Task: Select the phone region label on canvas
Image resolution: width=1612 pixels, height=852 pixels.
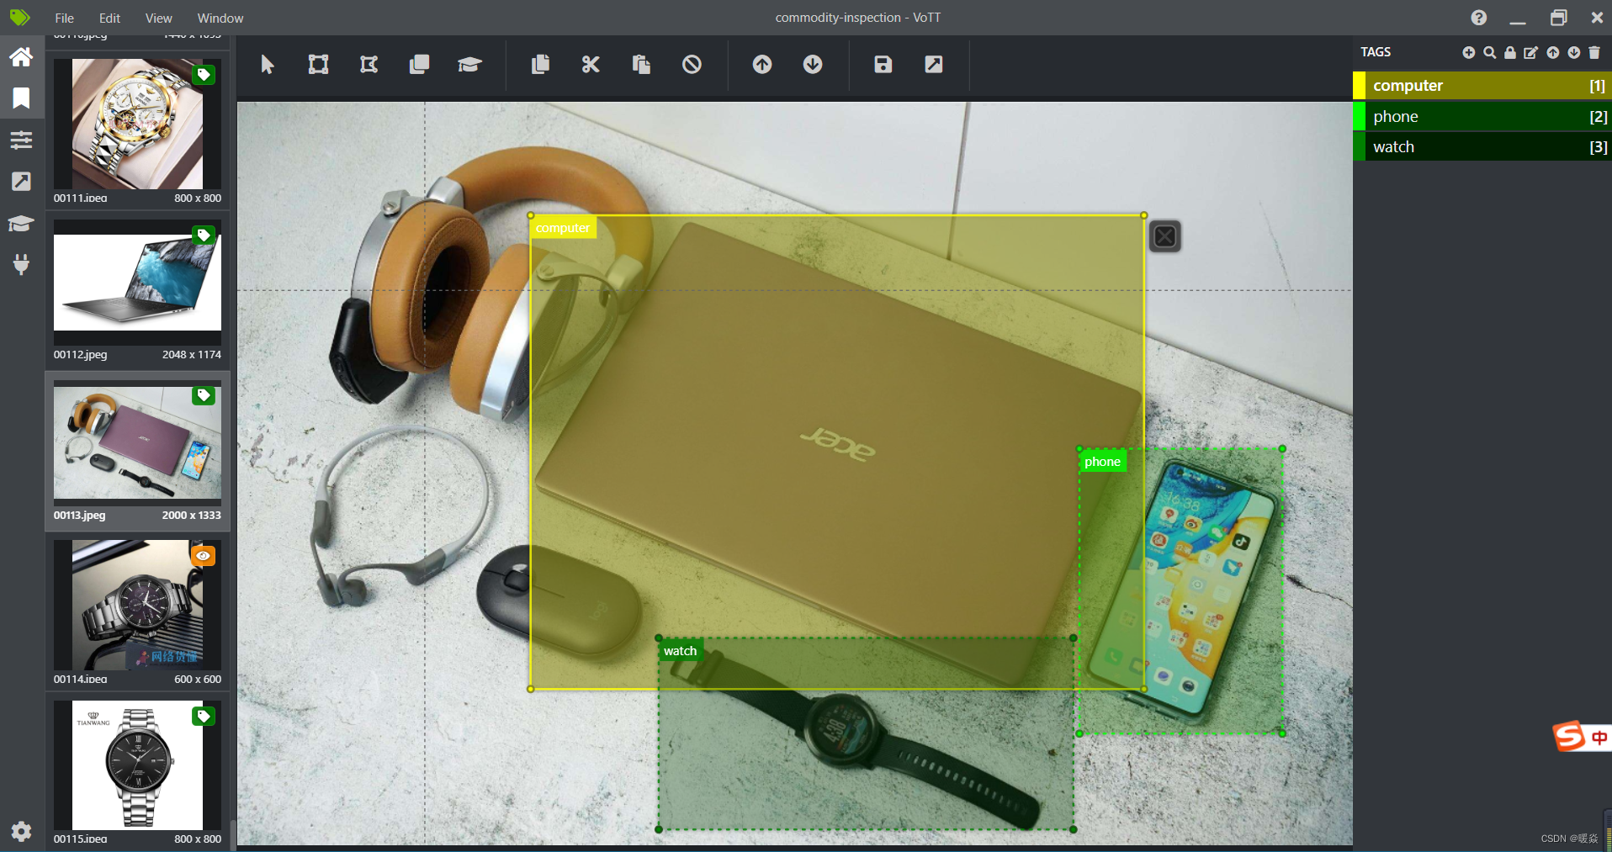Action: (1102, 462)
